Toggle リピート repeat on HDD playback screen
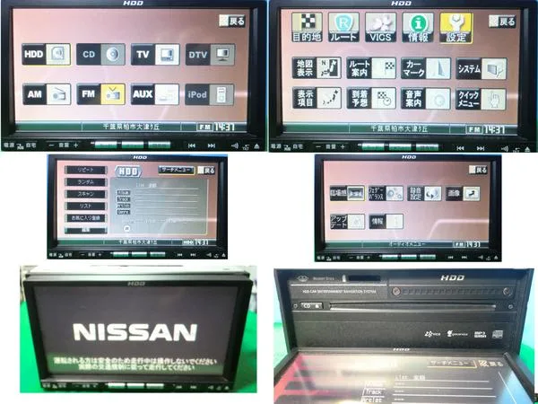538x404 pixels. 86,170
